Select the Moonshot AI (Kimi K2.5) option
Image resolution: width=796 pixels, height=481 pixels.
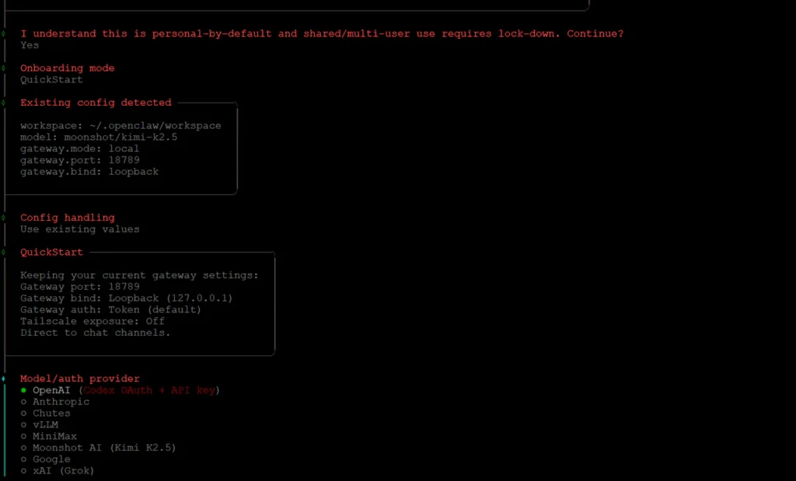98,448
